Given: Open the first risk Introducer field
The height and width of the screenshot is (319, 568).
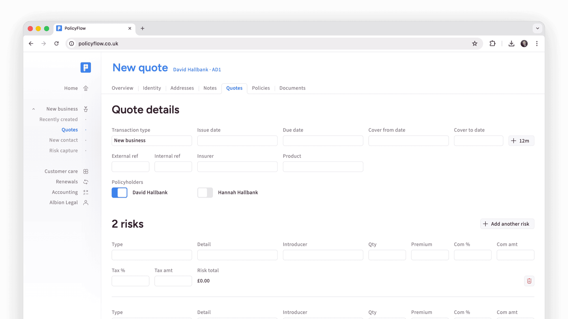Looking at the screenshot, I should click(x=323, y=255).
